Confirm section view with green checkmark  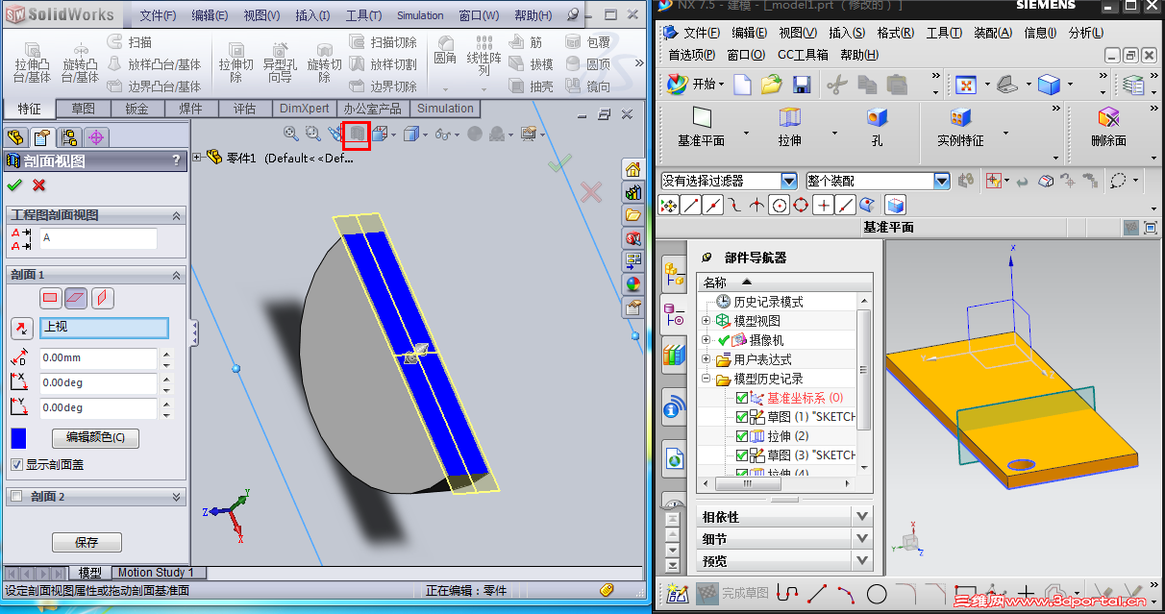coord(13,184)
